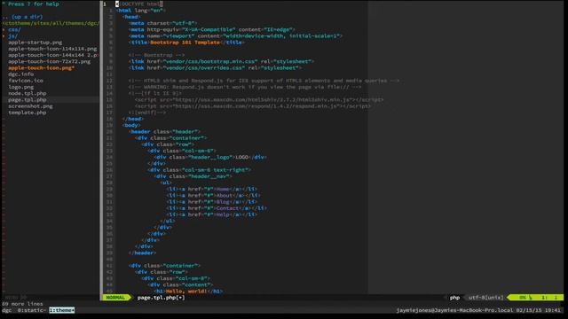Select apple-touch-icon-72x72.png file
This screenshot has height=319, width=568.
pyautogui.click(x=50, y=61)
